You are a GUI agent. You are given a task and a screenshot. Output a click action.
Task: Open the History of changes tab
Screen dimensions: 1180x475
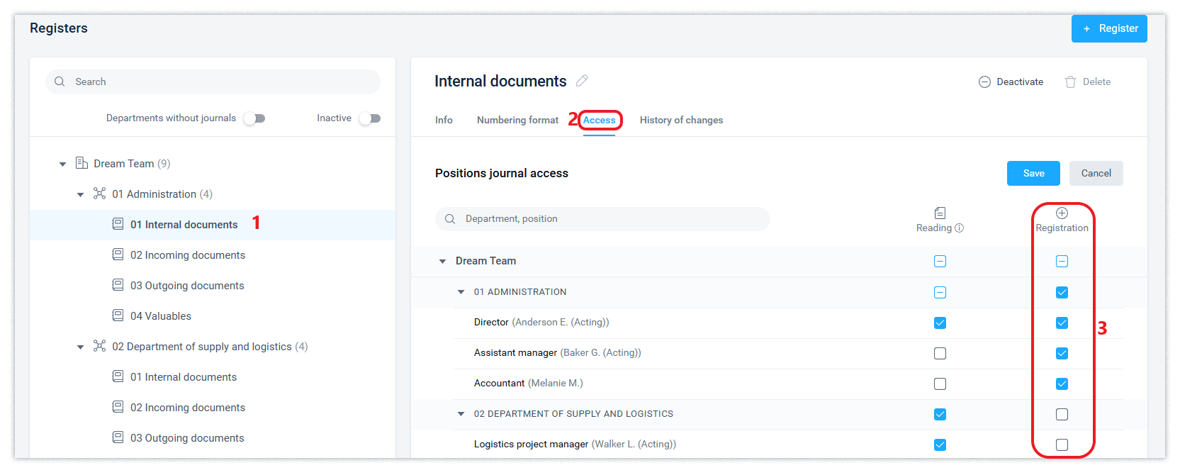pos(681,120)
